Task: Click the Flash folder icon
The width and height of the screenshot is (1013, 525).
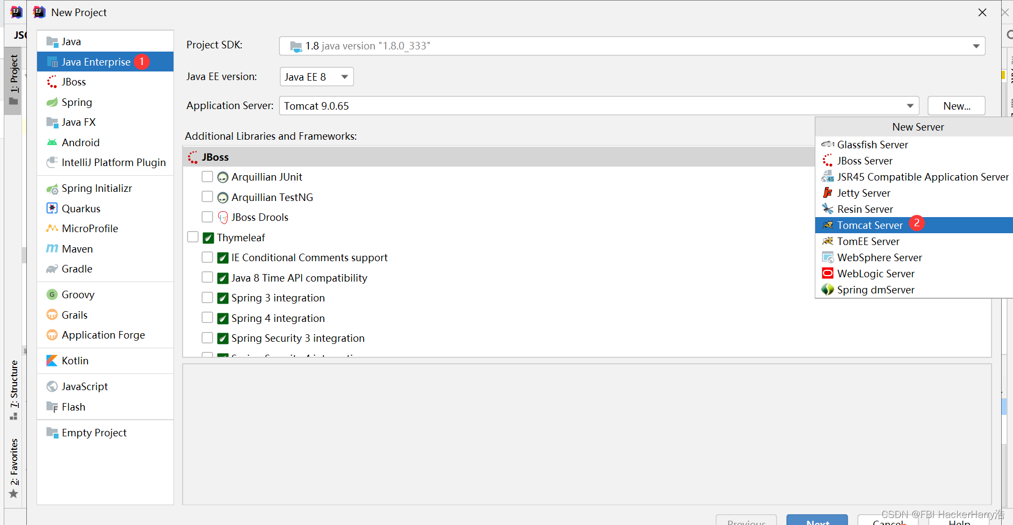Action: (52, 407)
